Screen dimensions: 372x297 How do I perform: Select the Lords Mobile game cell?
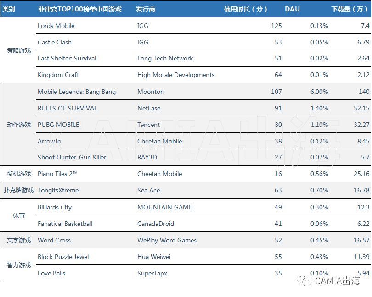(x=56, y=26)
